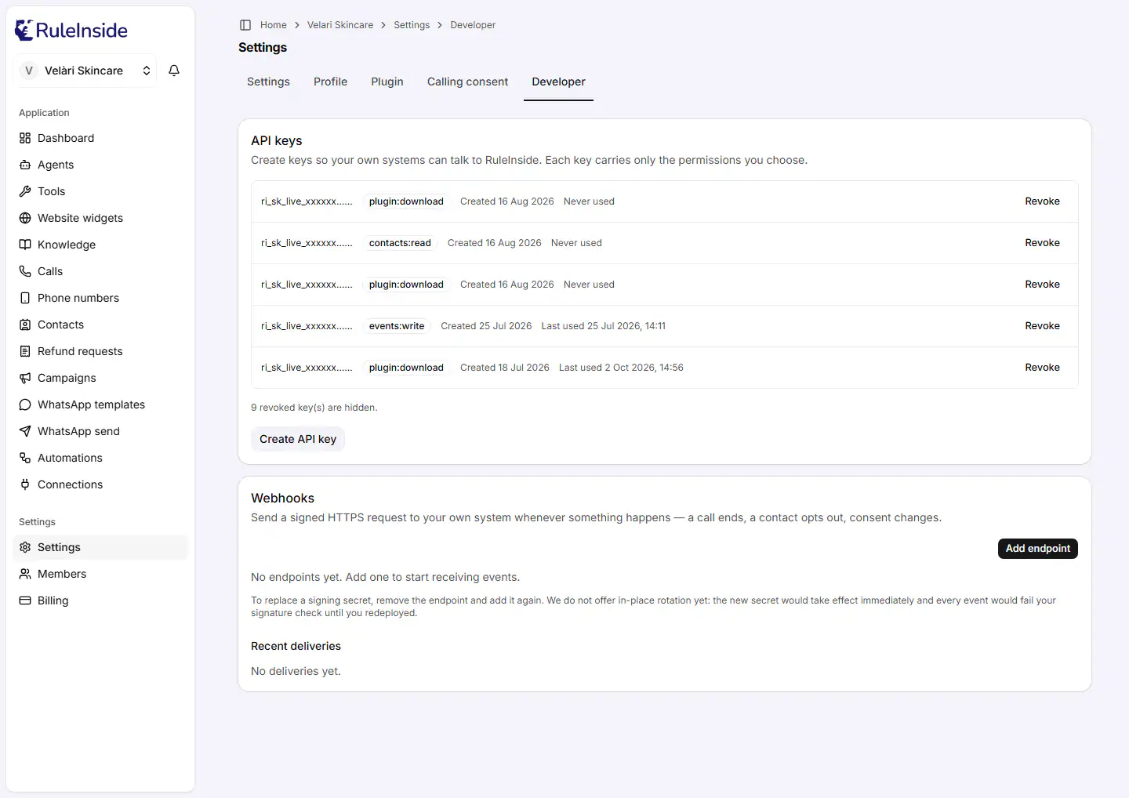Open the Settings tab under Settings heading
This screenshot has height=798, width=1129.
(x=268, y=82)
